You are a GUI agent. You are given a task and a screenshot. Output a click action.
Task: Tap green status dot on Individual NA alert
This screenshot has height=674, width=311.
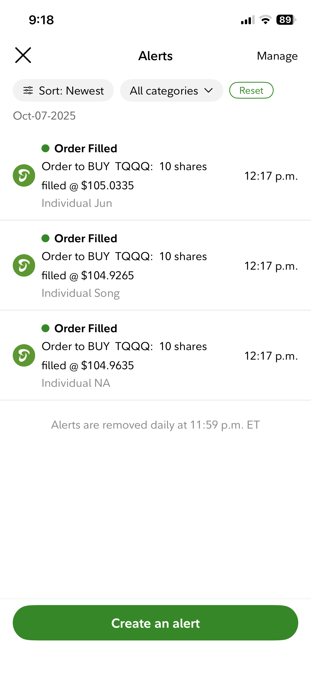45,328
